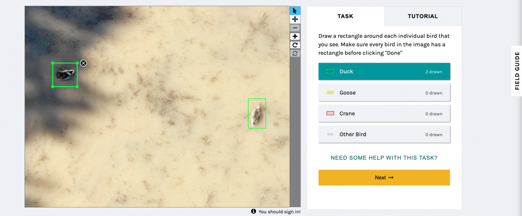Open the Task tab
Image resolution: width=522 pixels, height=216 pixels.
(345, 16)
